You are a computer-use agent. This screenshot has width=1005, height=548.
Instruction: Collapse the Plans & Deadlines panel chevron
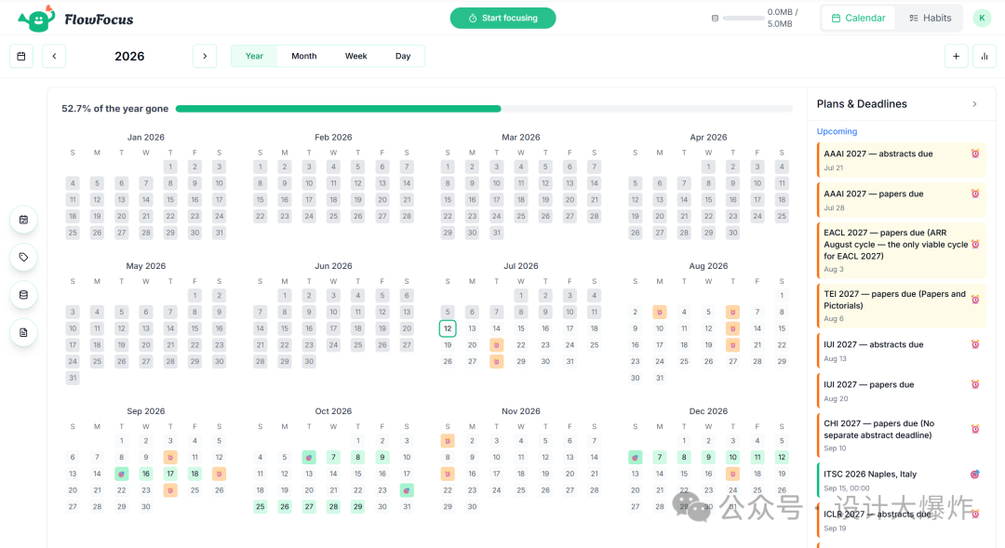pyautogui.click(x=975, y=104)
